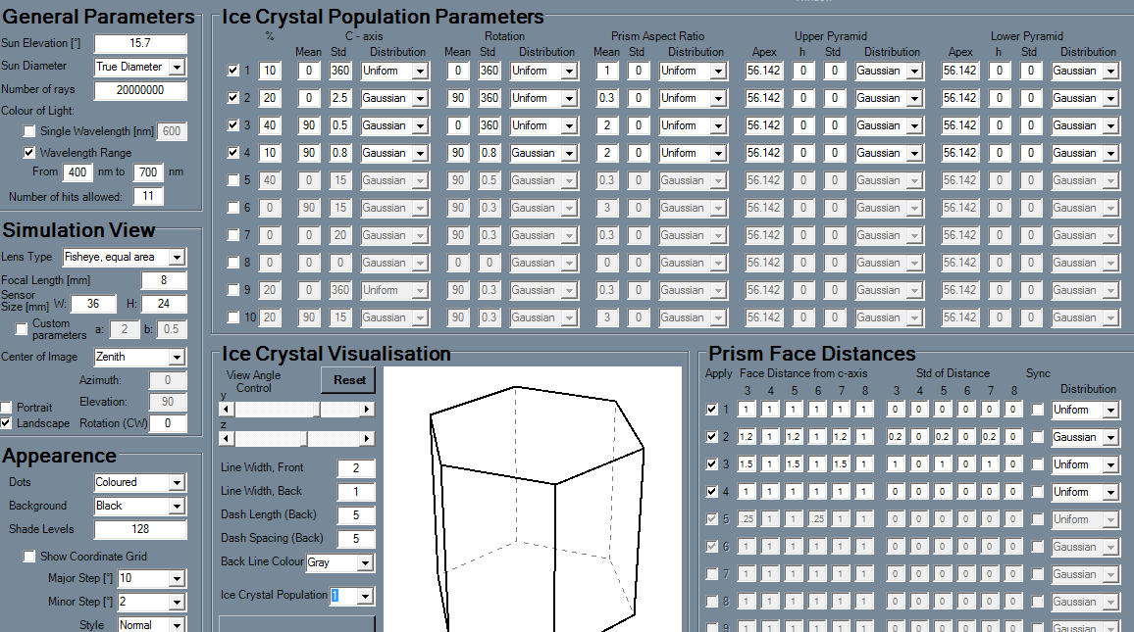The image size is (1134, 632).
Task: Check the Sync box for prism face row 1
Action: point(1038,410)
